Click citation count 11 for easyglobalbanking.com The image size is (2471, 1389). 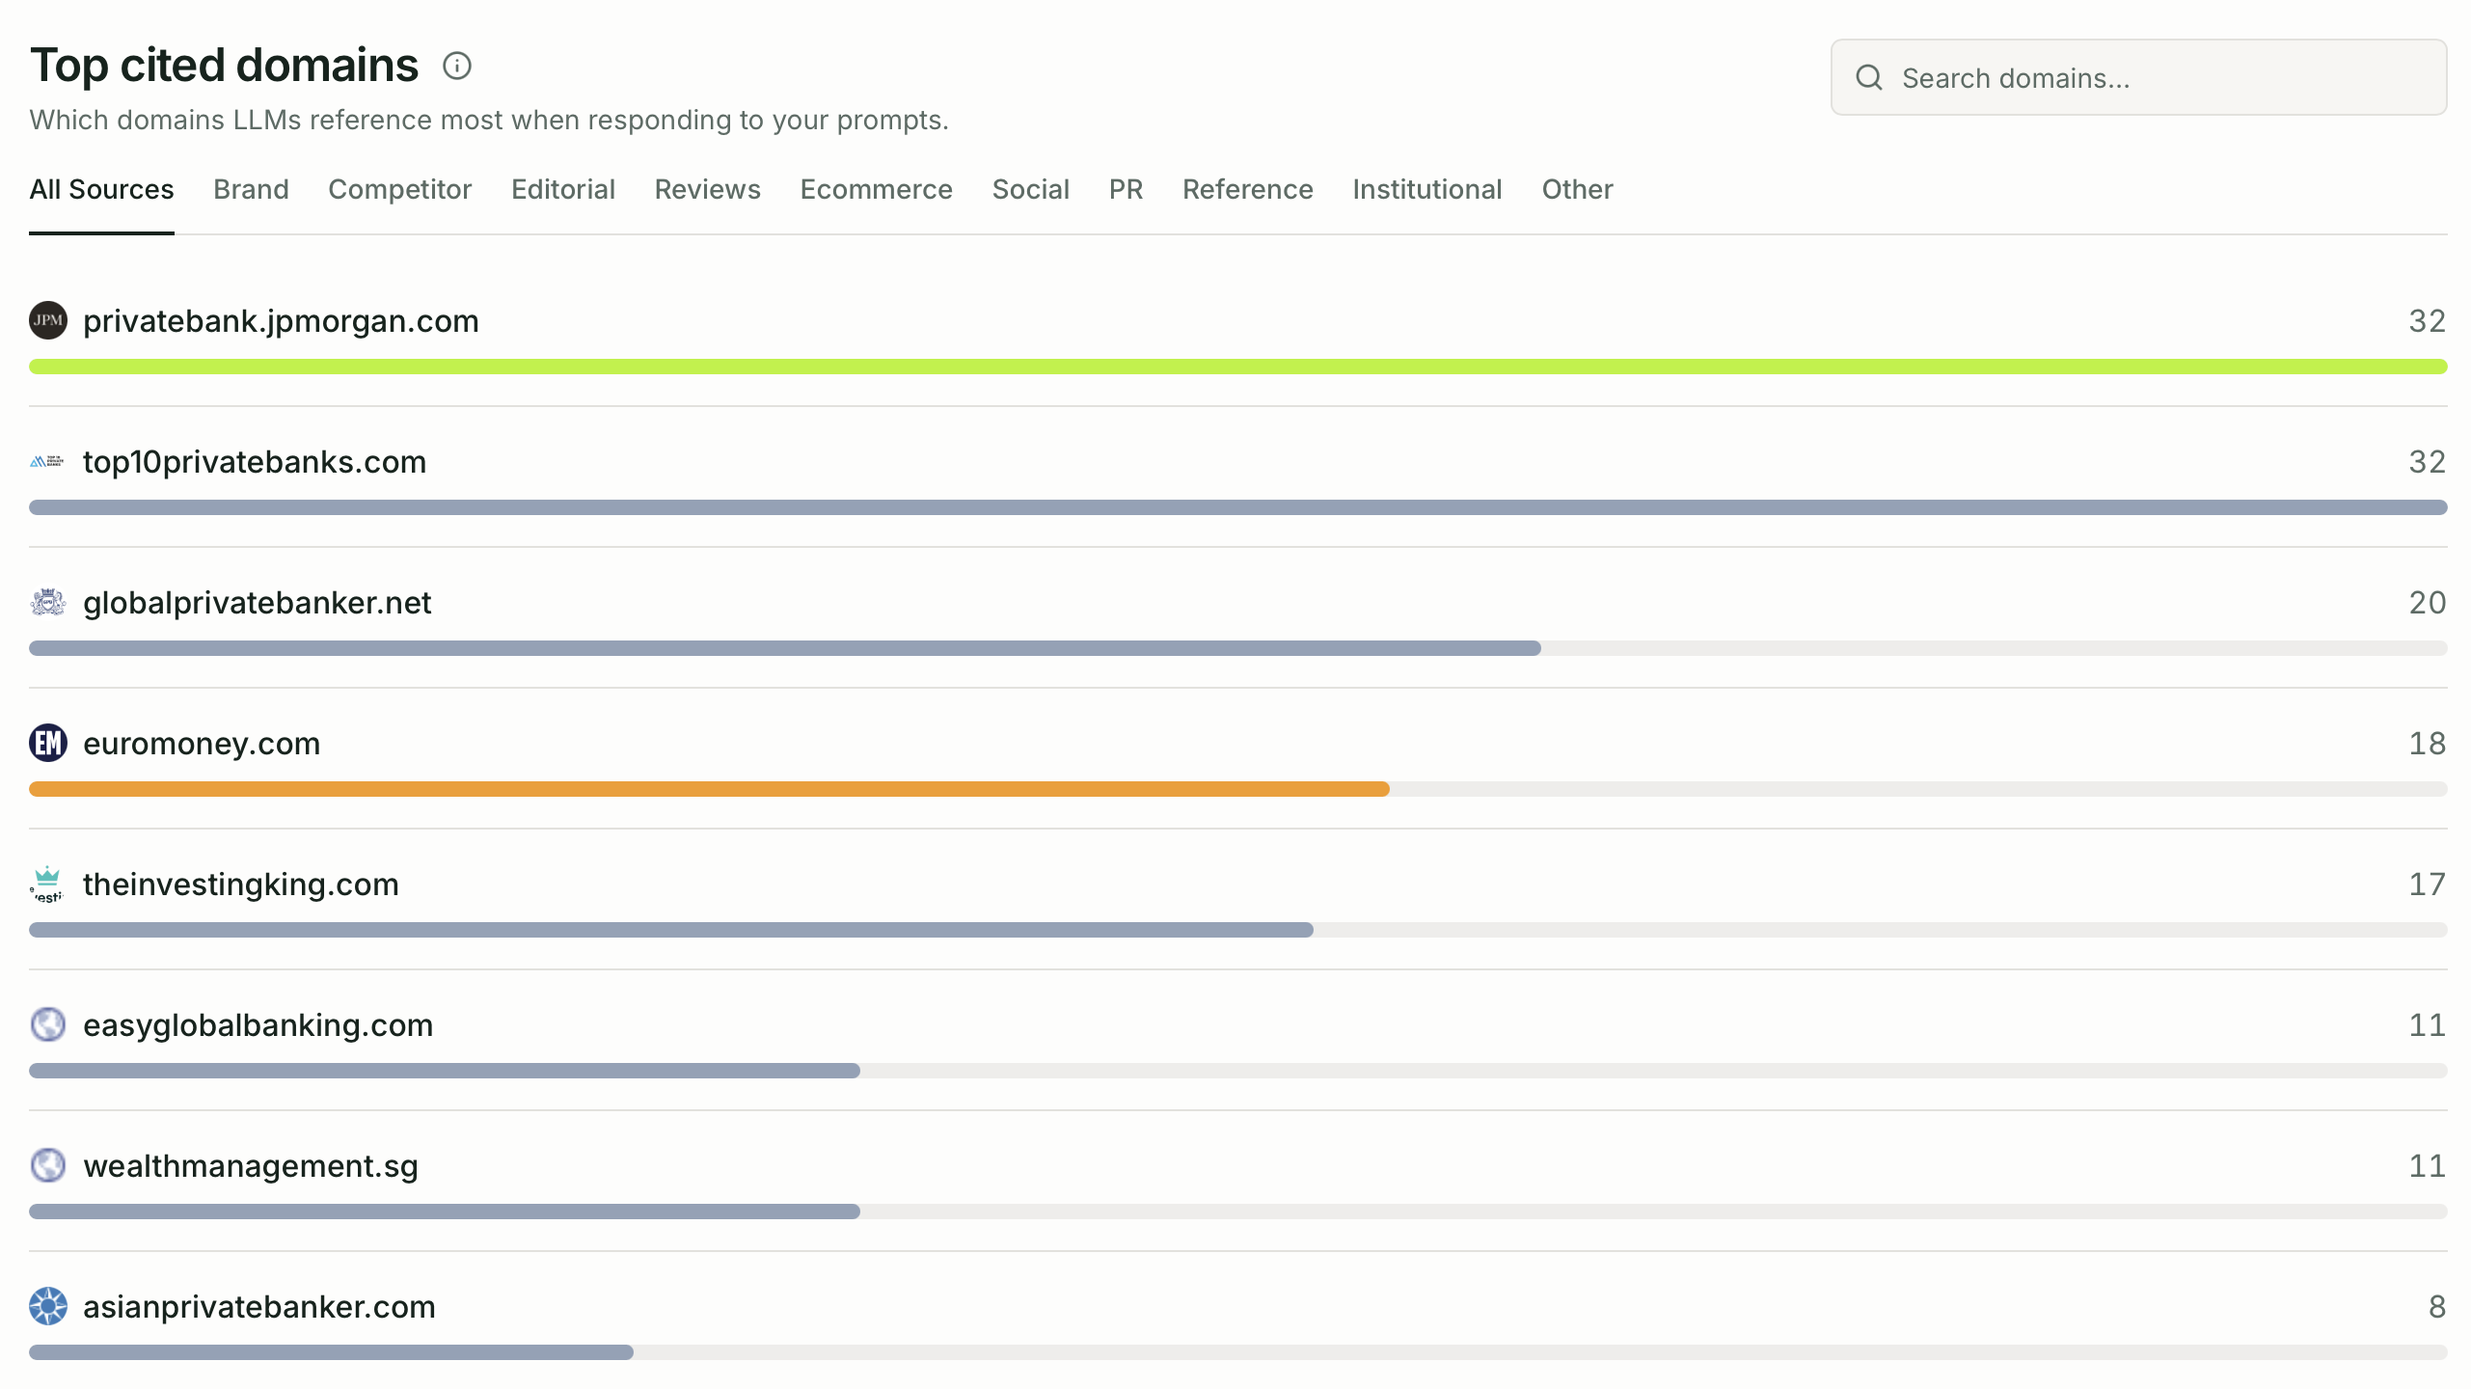click(x=2427, y=1024)
